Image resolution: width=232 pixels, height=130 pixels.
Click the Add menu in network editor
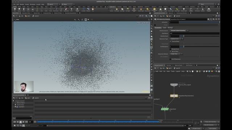pos(157,71)
